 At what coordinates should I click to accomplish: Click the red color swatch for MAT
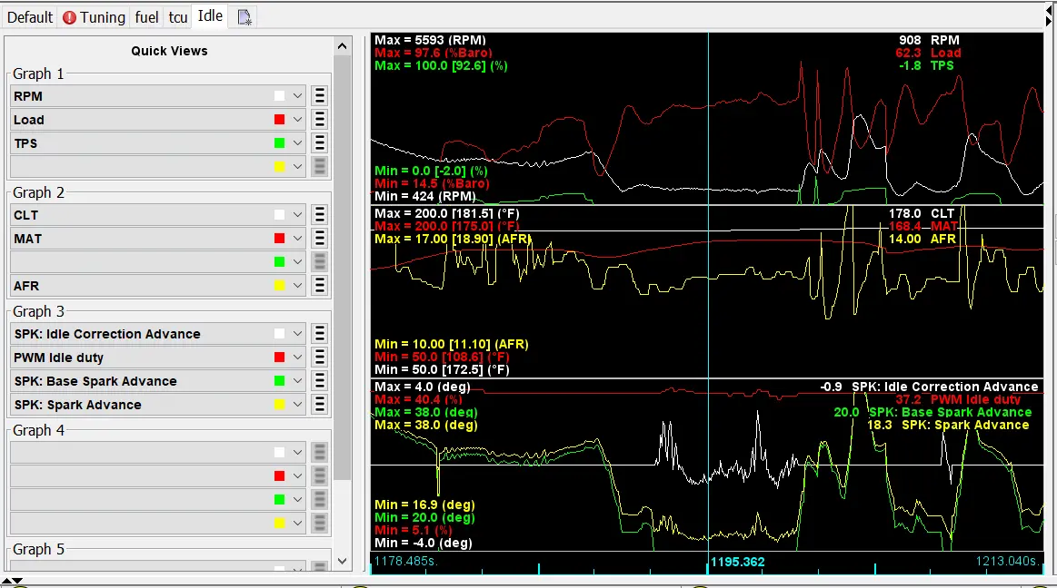coord(279,239)
